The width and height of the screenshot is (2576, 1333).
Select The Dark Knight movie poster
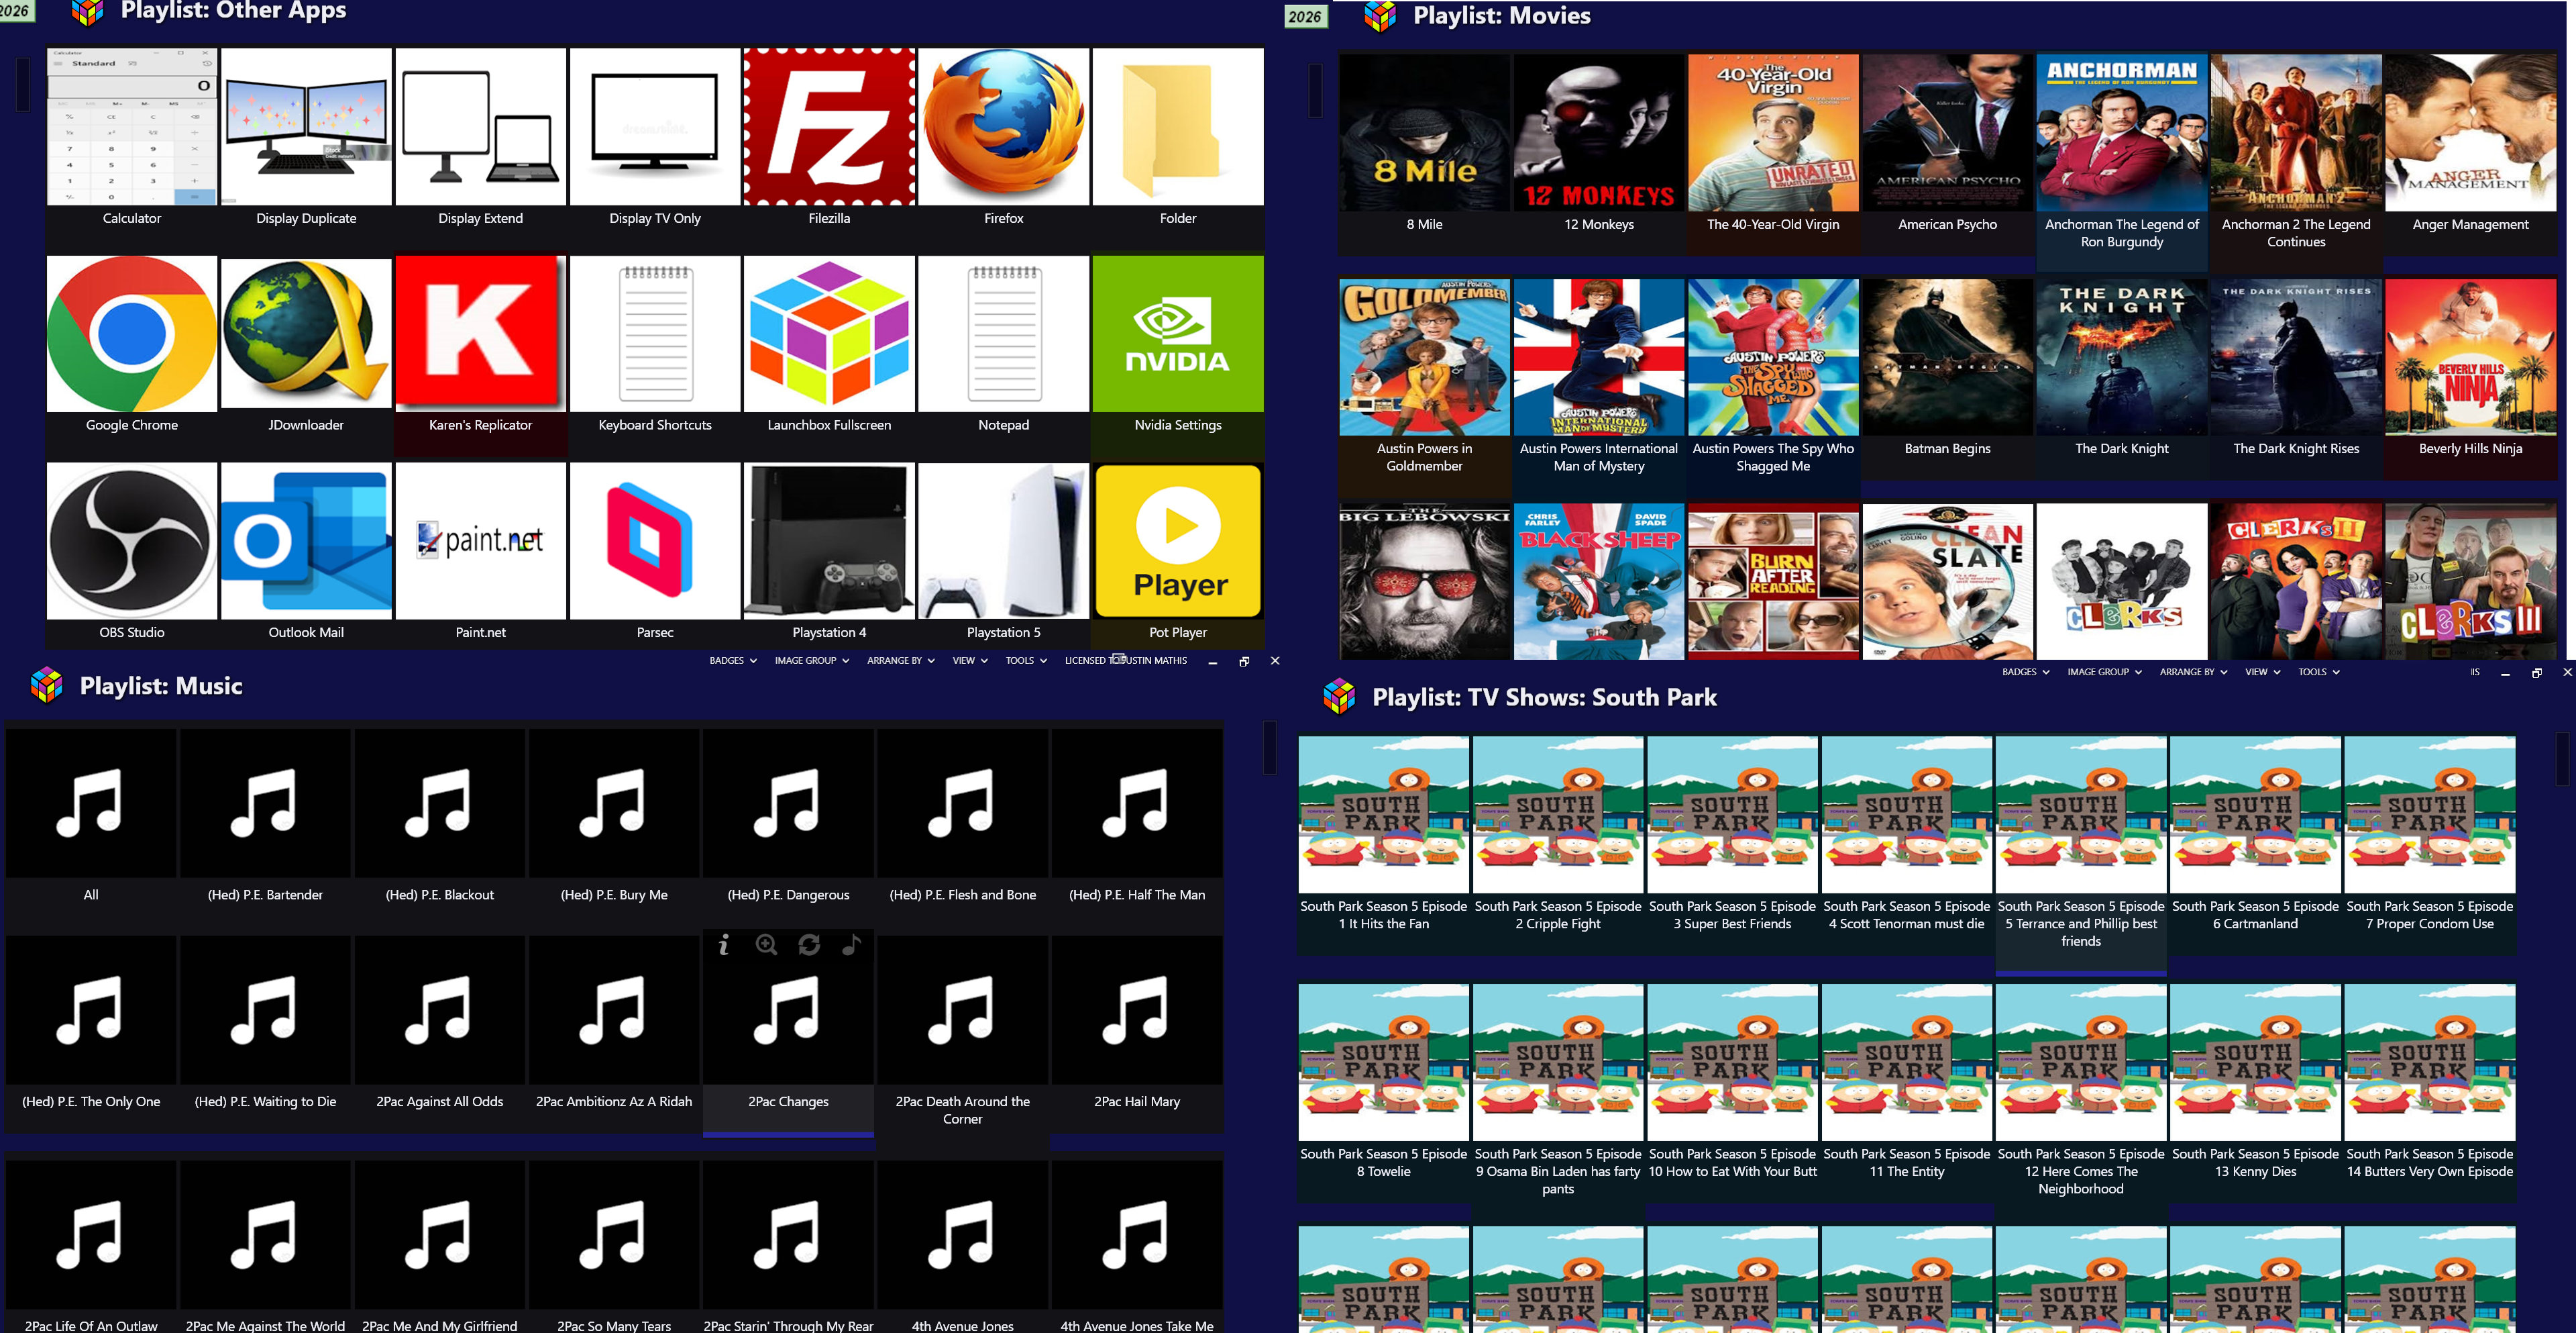2121,357
